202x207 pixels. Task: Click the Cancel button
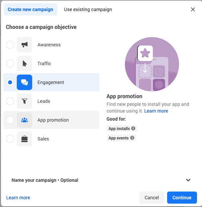click(x=152, y=198)
